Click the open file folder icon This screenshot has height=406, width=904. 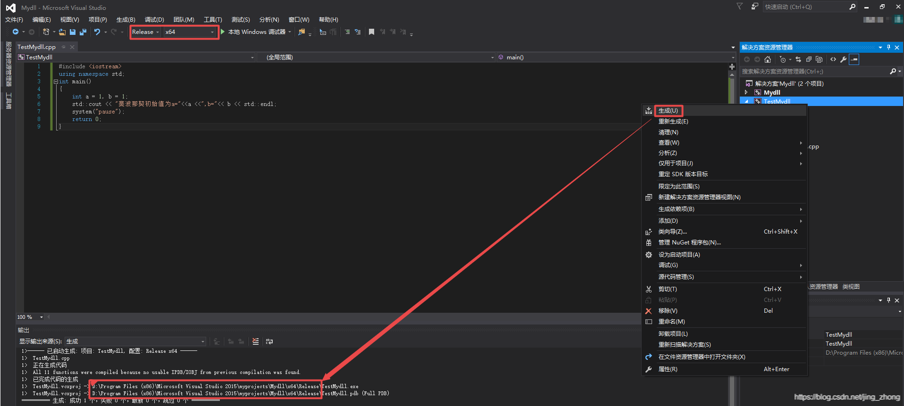point(62,32)
